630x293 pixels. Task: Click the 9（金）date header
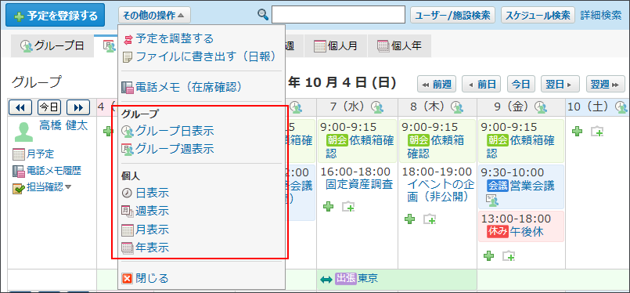tap(510, 107)
